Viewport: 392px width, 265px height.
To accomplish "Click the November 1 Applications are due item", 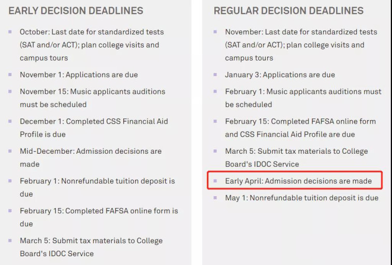I will coord(79,75).
